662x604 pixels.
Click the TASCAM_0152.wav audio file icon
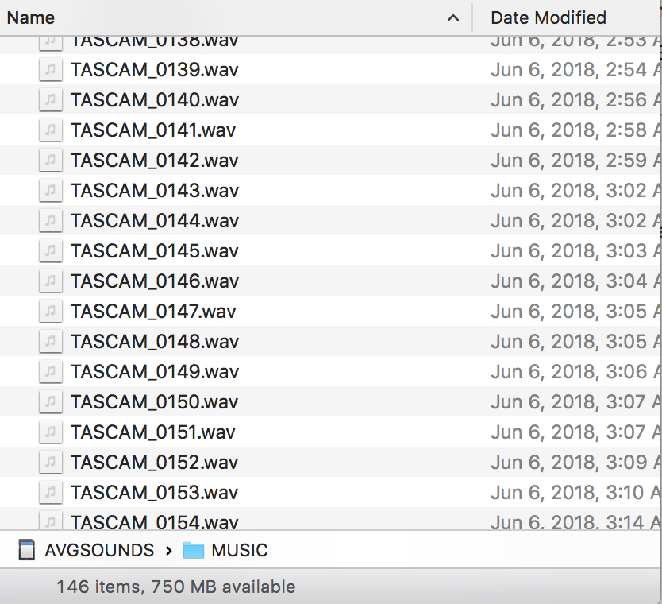point(50,463)
